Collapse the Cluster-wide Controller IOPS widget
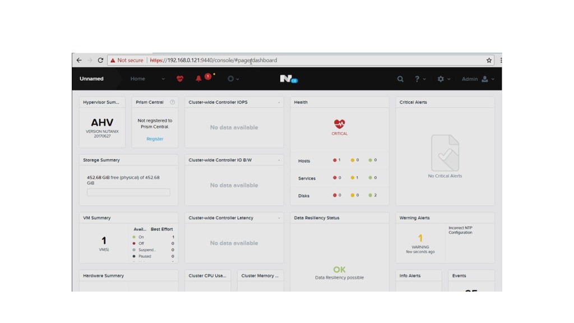 point(279,103)
